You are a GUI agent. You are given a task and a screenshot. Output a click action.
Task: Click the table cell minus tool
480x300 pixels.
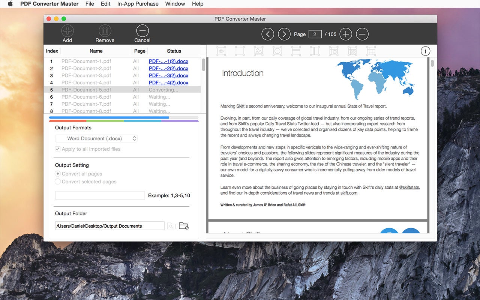334,51
